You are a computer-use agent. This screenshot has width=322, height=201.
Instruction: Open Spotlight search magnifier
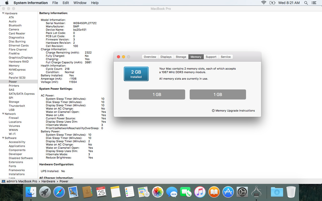tap(306, 3)
